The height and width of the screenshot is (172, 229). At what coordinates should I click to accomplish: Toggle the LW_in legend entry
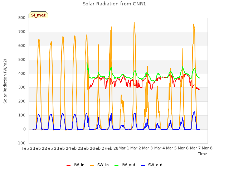pyautogui.click(x=75, y=165)
